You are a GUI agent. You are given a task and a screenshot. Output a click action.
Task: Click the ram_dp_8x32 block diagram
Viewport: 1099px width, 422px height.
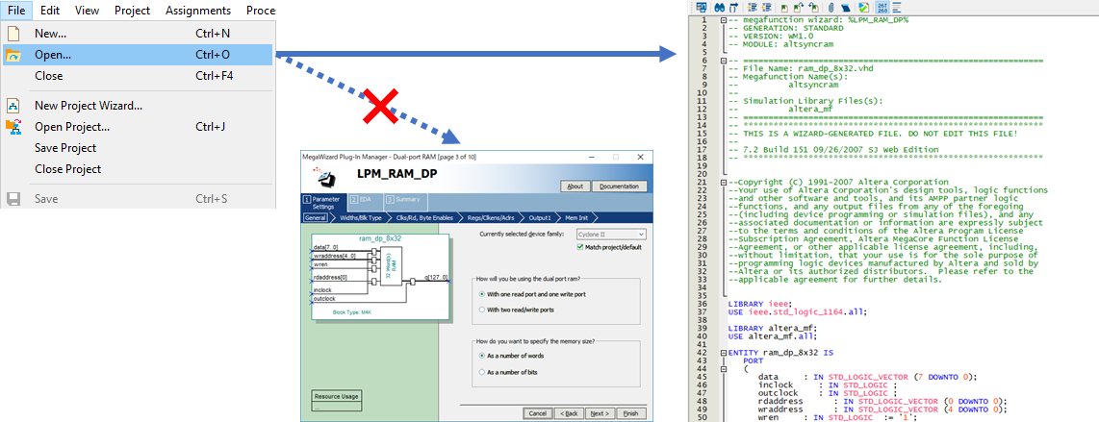[x=380, y=276]
